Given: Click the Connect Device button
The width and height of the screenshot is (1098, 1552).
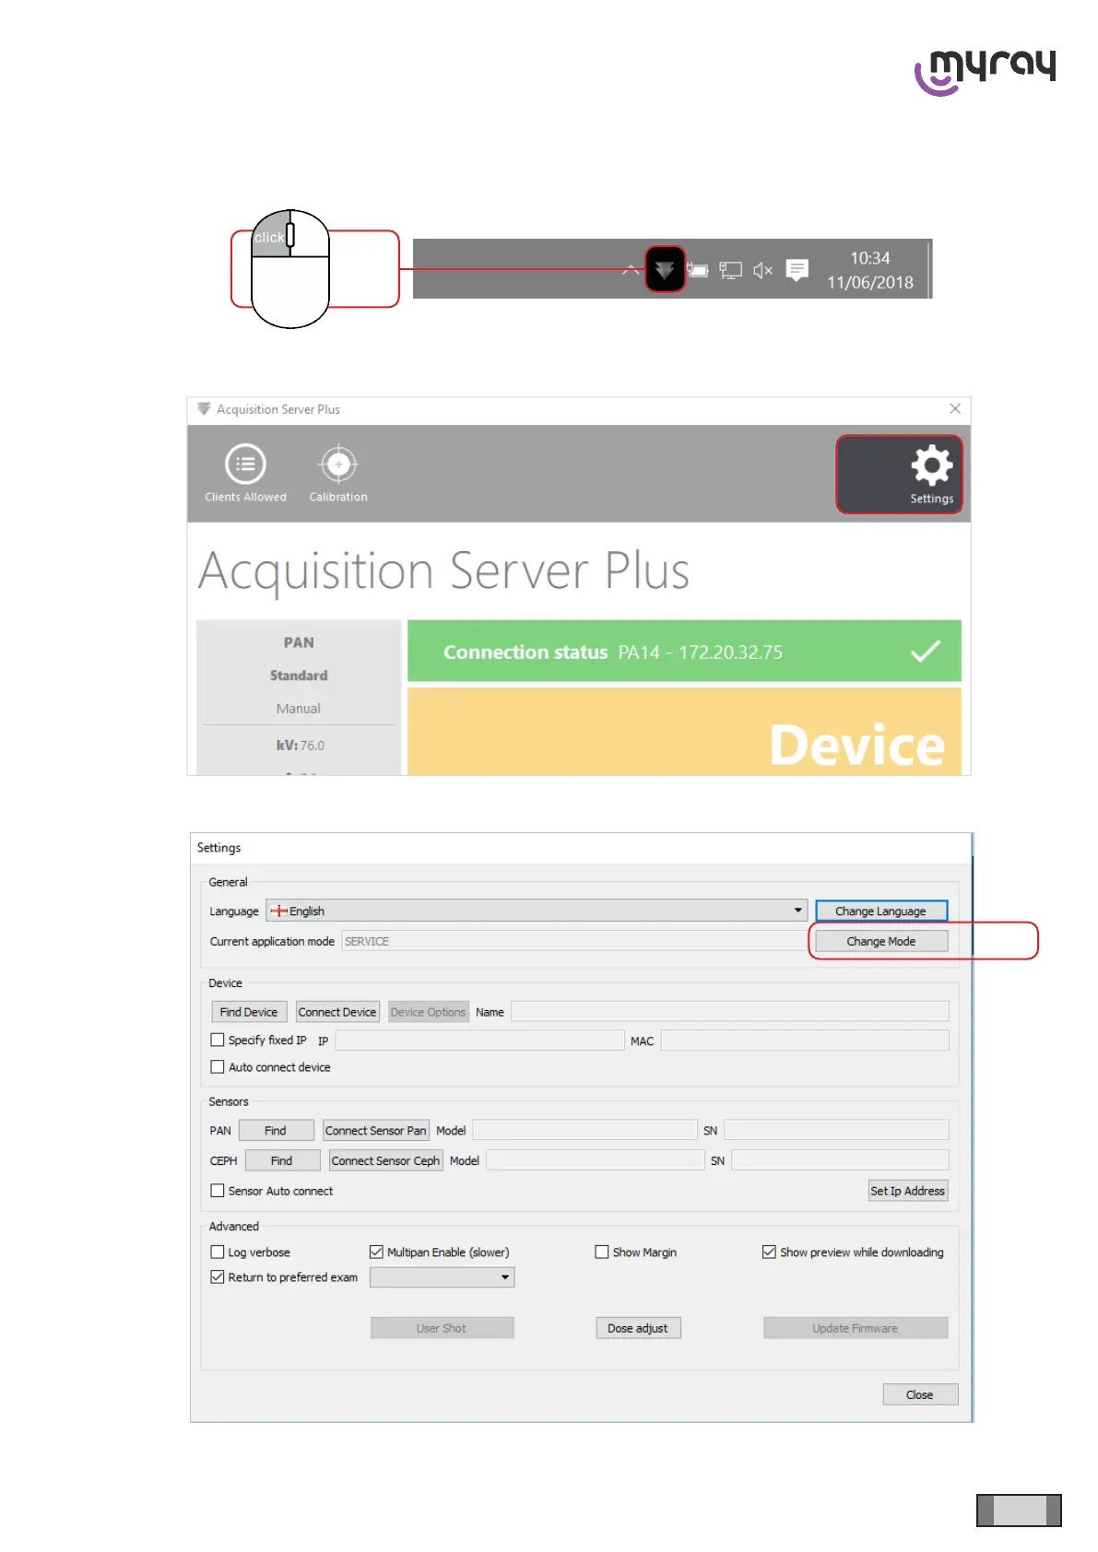Looking at the screenshot, I should pos(337,1012).
